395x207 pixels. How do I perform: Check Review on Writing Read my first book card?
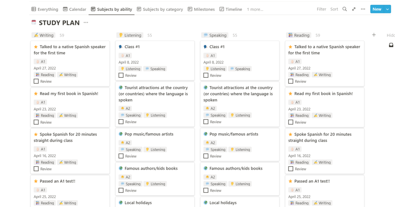coord(36,122)
